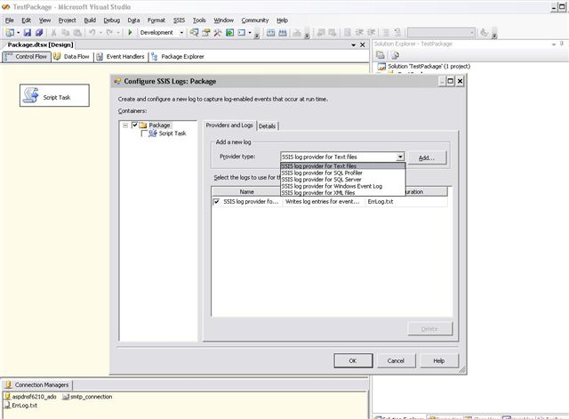Uncheck the SSIS log provider row checkbox
The width and height of the screenshot is (569, 419).
pyautogui.click(x=216, y=202)
